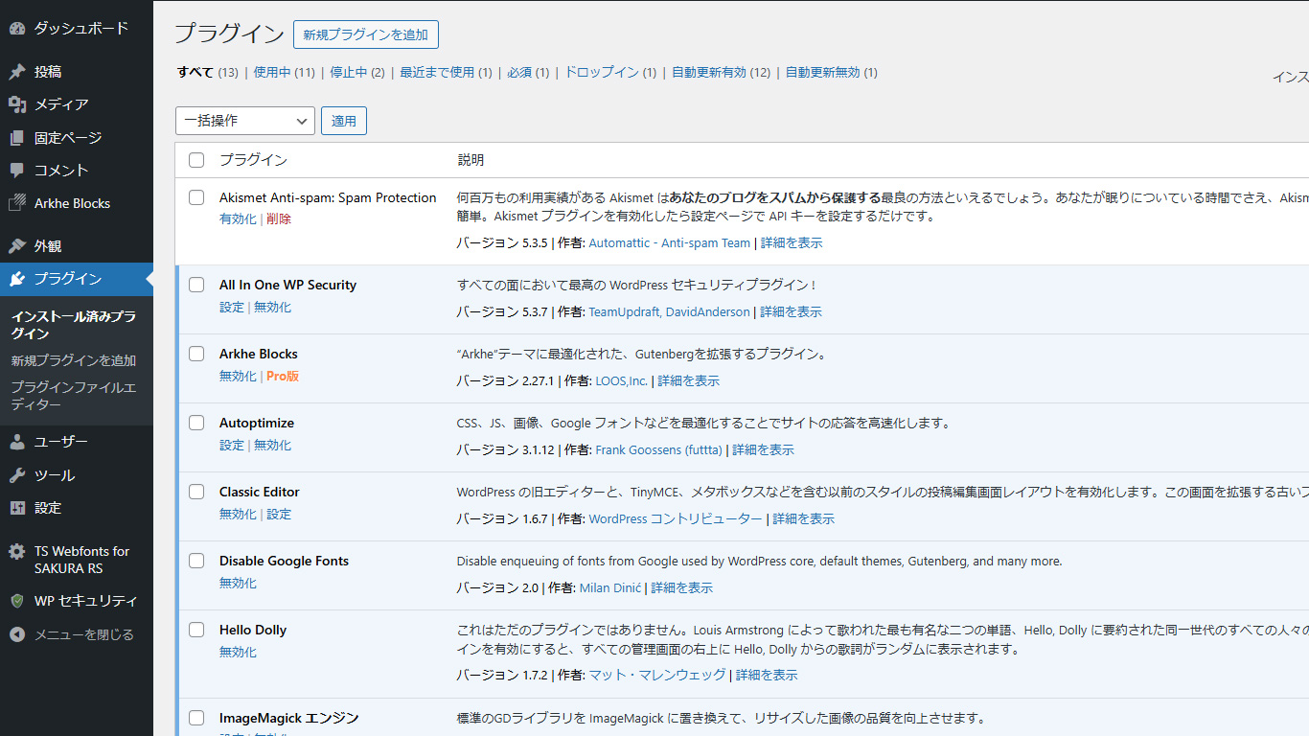Image resolution: width=1309 pixels, height=736 pixels.
Task: Click 無効化 under Arkhe Blocks
Action: (238, 376)
